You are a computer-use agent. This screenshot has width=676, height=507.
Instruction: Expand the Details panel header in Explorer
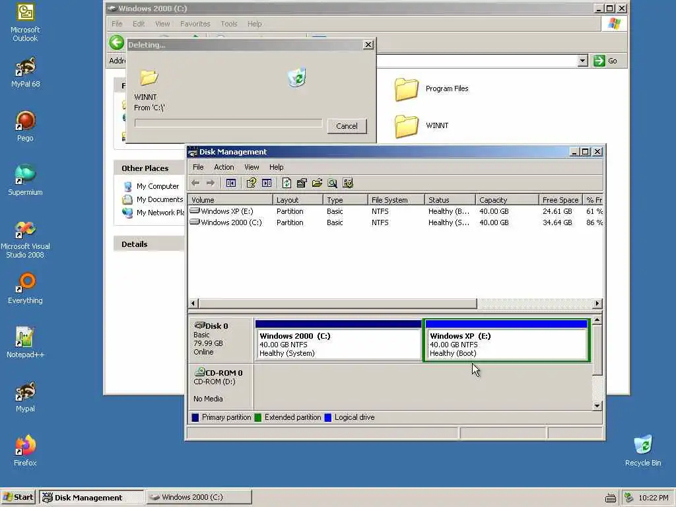[x=149, y=244]
